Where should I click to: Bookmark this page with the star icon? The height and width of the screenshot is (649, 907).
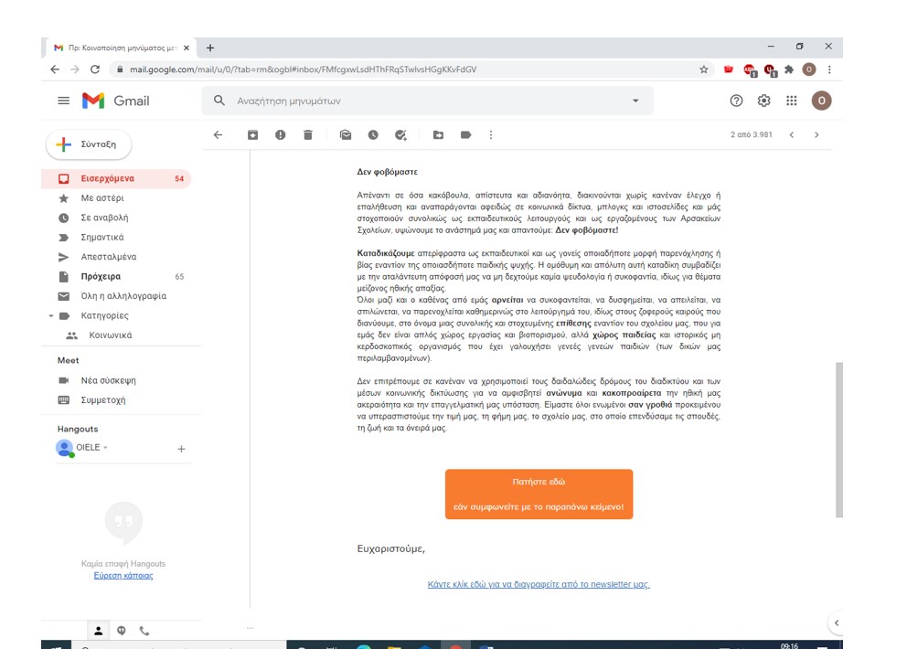703,69
